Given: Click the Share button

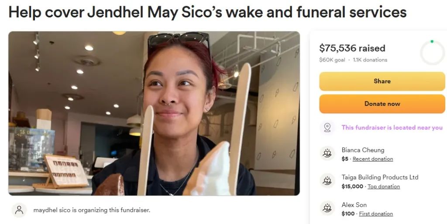Looking at the screenshot, I should tap(382, 81).
